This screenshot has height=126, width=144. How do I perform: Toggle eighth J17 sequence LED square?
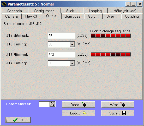click(x=128, y=55)
